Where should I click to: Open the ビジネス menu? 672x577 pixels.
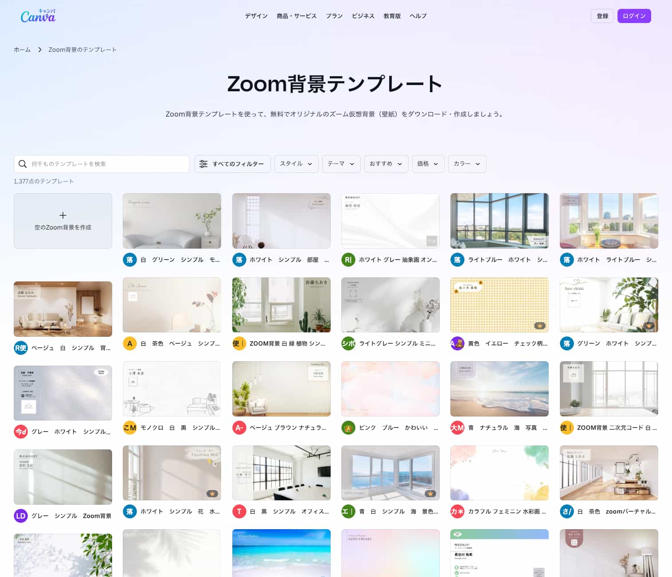[363, 16]
